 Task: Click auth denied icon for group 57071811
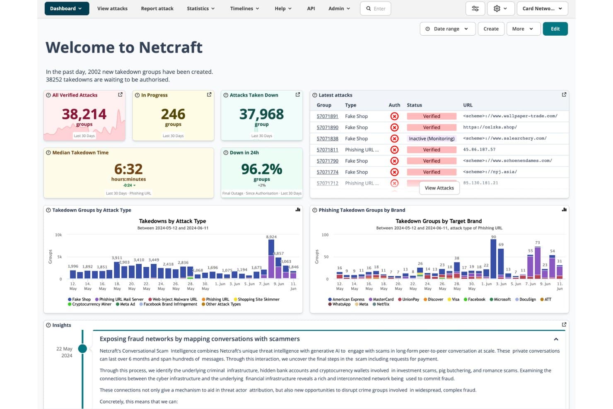[394, 150]
